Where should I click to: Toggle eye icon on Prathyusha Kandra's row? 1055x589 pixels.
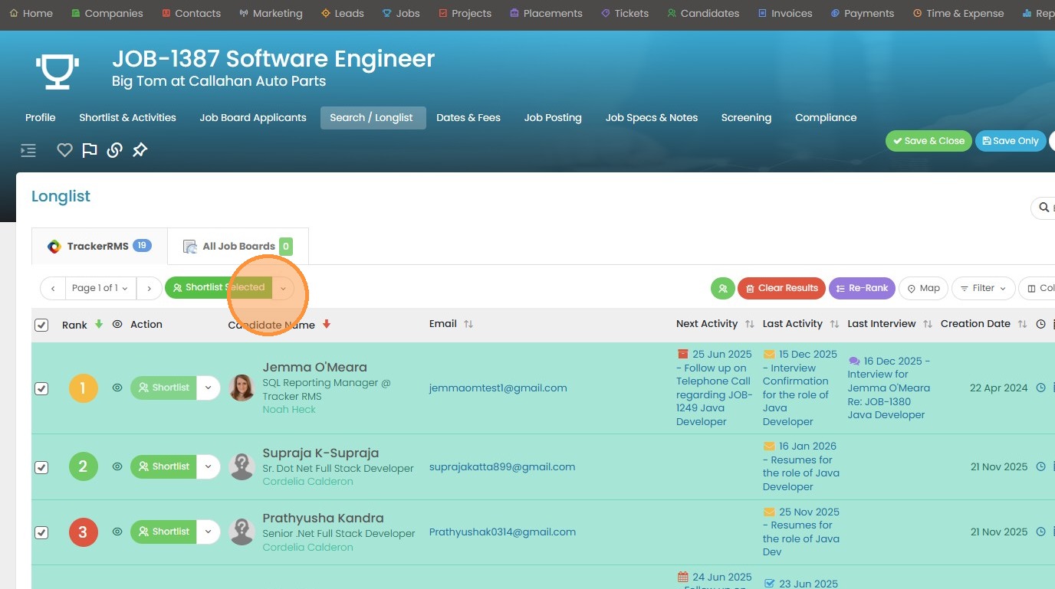click(x=117, y=531)
